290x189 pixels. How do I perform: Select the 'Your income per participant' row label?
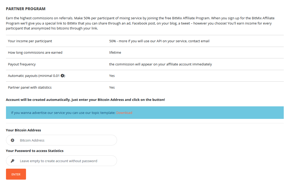(30, 41)
